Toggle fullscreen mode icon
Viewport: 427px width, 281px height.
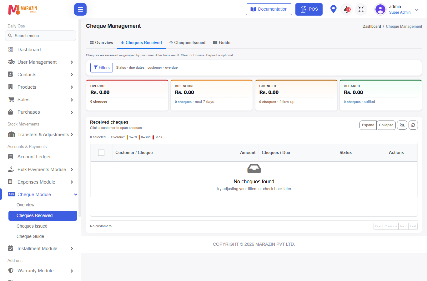(361, 9)
